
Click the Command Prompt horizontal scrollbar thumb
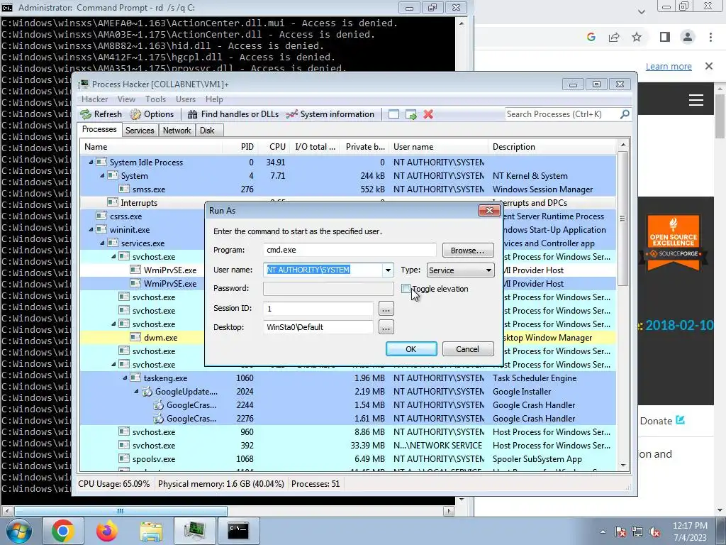click(x=121, y=511)
